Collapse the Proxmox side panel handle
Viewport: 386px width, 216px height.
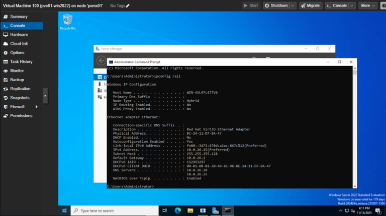(x=45, y=95)
